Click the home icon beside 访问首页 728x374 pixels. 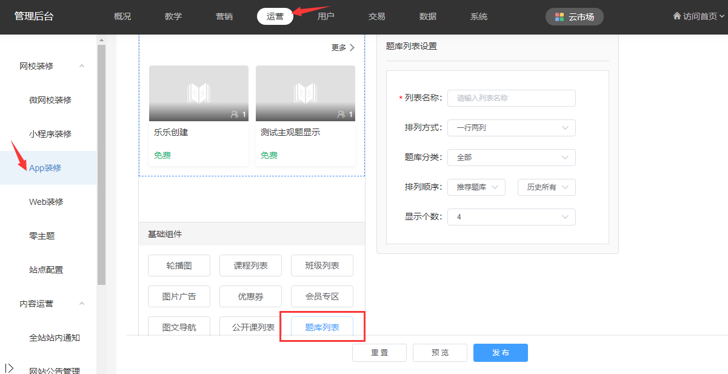click(677, 16)
